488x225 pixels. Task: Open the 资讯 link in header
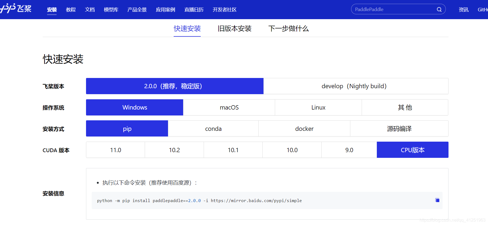(463, 10)
